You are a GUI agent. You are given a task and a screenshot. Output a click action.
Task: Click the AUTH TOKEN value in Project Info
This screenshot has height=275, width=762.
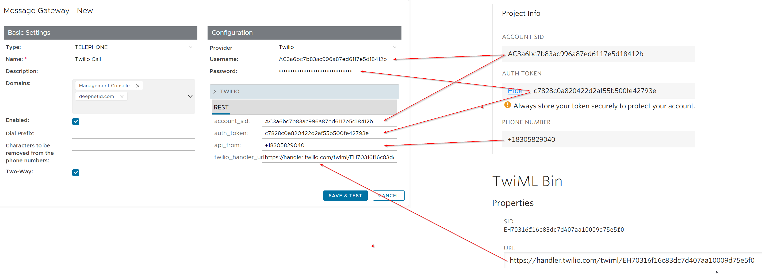pyautogui.click(x=595, y=91)
